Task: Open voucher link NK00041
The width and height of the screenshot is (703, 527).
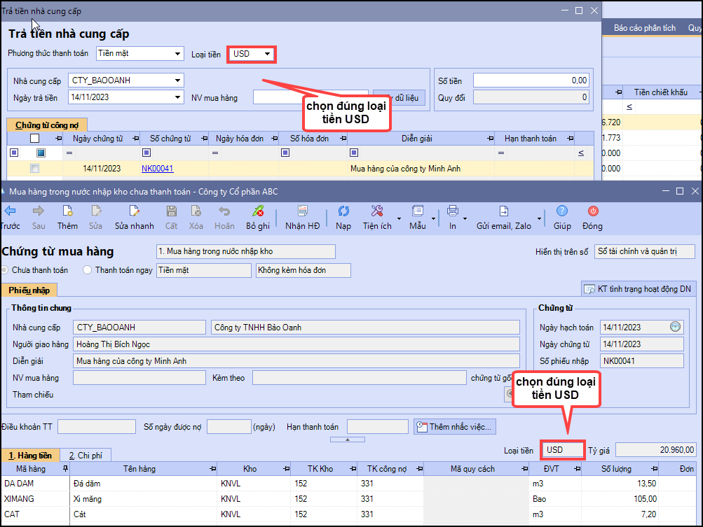Action: point(157,169)
